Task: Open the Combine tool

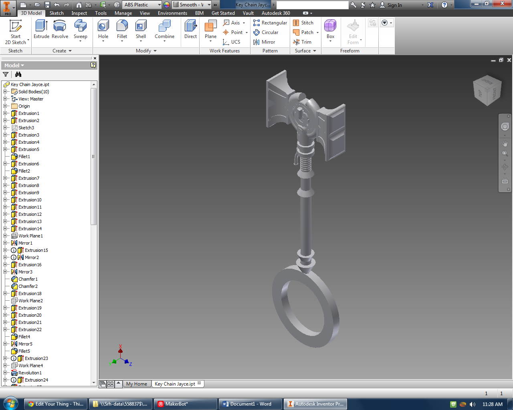Action: [x=164, y=30]
